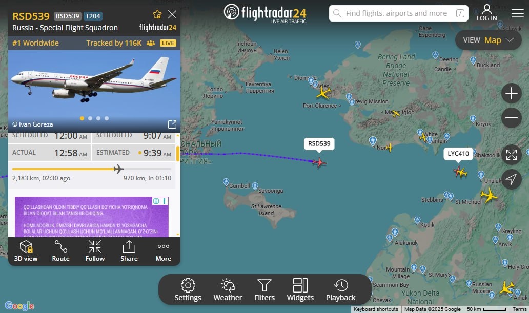Viewport: 529px width, 313px height.
Task: Open Weather layer options
Action: [x=228, y=290]
